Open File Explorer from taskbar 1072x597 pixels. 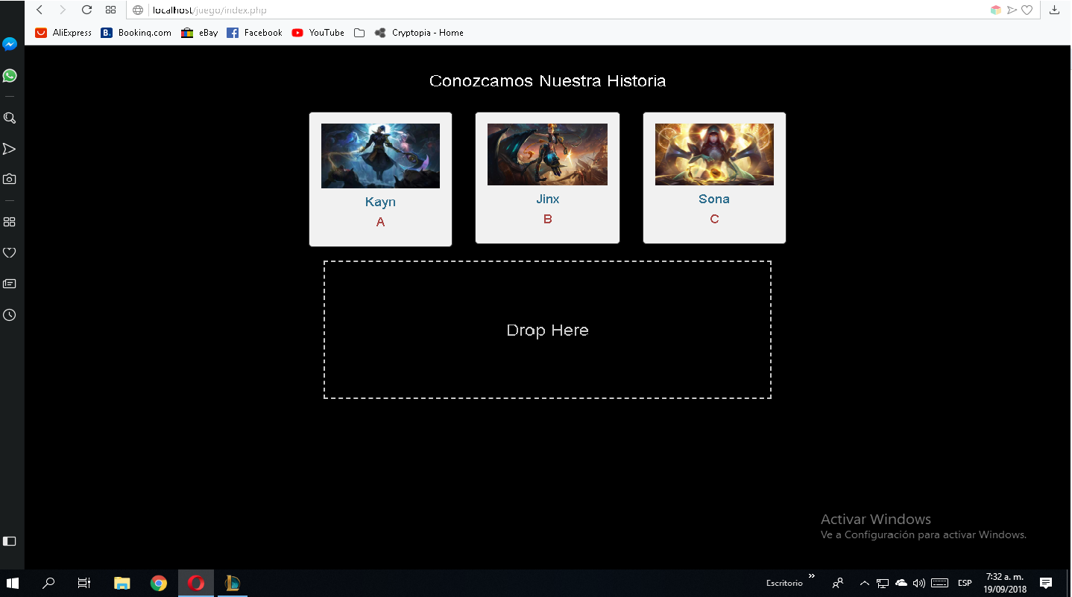coord(122,583)
